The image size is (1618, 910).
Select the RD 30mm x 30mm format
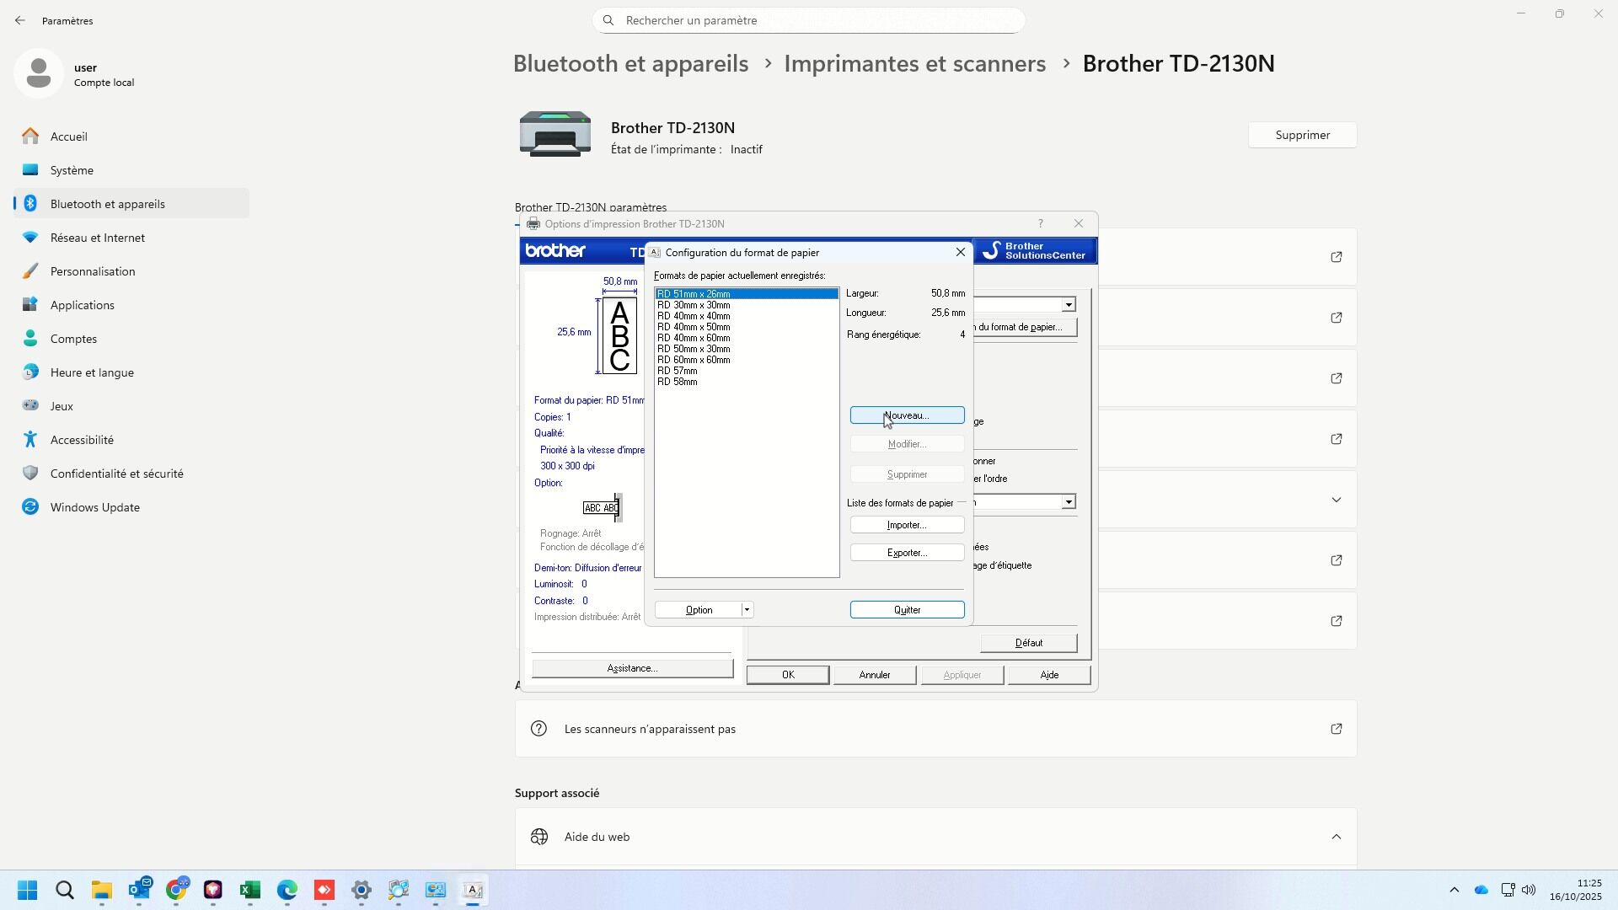pyautogui.click(x=694, y=305)
